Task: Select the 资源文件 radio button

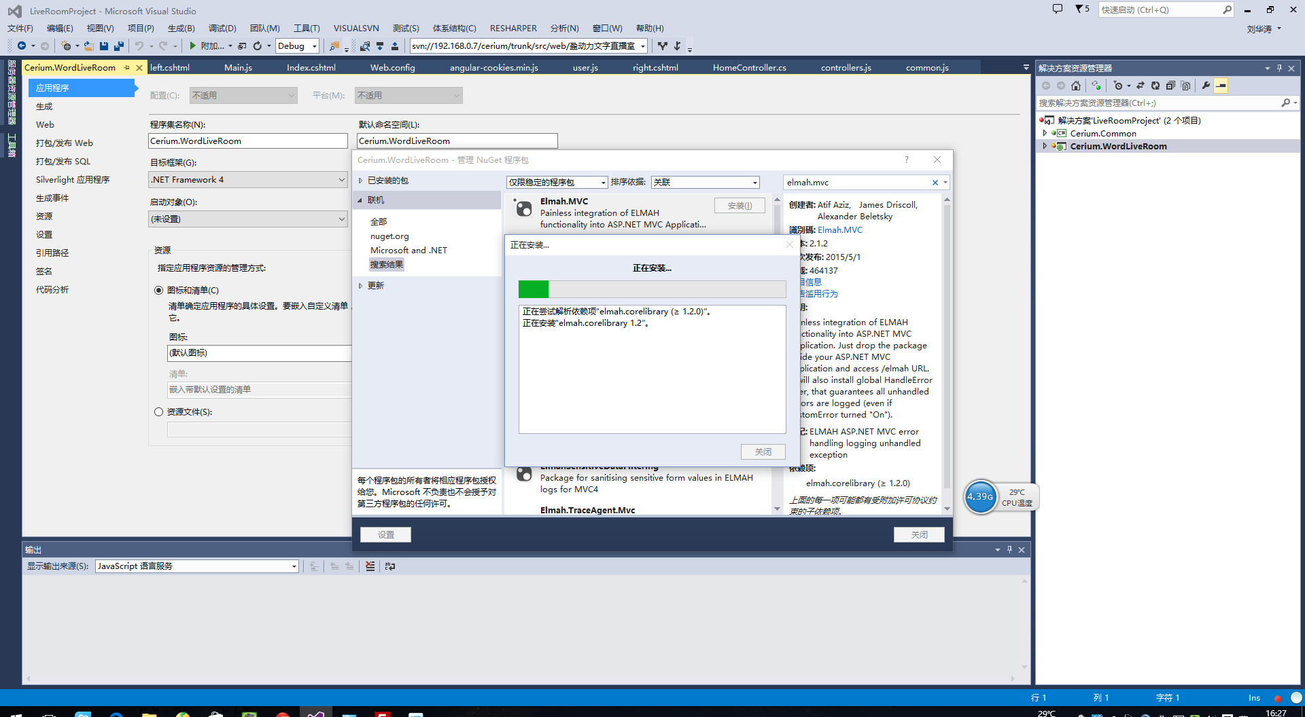Action: [159, 411]
